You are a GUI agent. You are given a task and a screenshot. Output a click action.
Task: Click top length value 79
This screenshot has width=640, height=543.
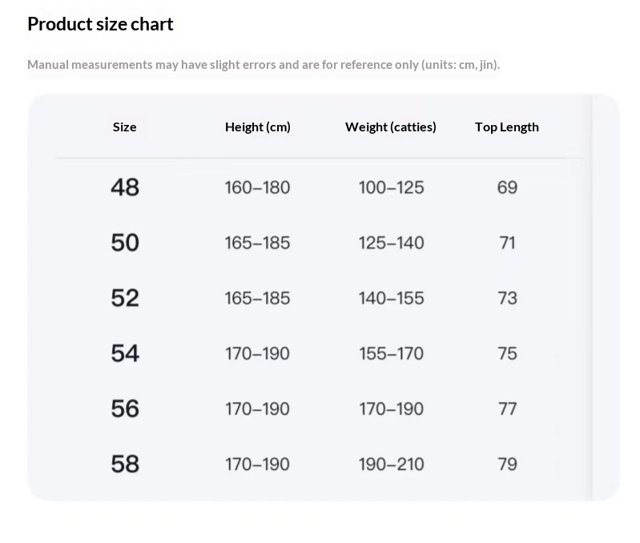(507, 465)
